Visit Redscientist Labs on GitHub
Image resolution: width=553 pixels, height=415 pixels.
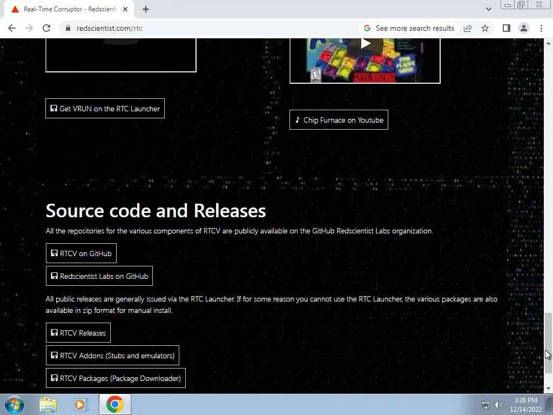point(99,276)
